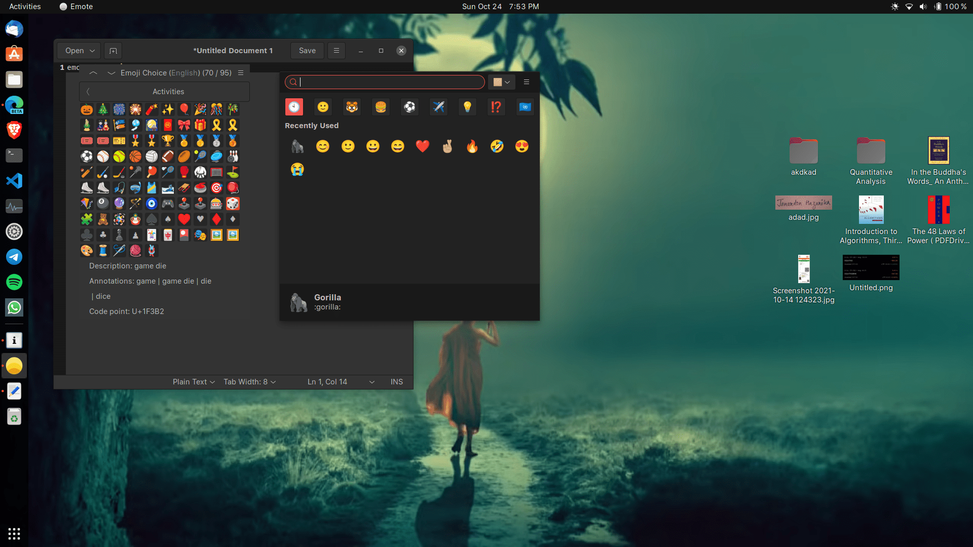Toggle INS overwrite mode in the status bar
Image resolution: width=973 pixels, height=547 pixels.
[397, 381]
